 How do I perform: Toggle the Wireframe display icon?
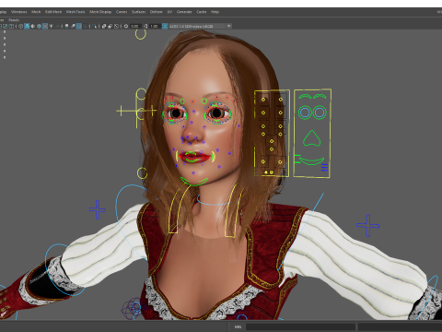[x=20, y=26]
